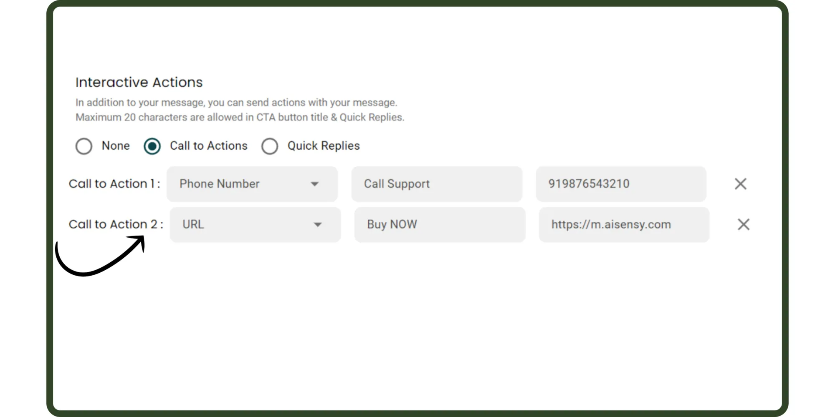Viewport: 835px width, 417px height.
Task: Edit the Buy NOW button title field
Action: pyautogui.click(x=440, y=224)
